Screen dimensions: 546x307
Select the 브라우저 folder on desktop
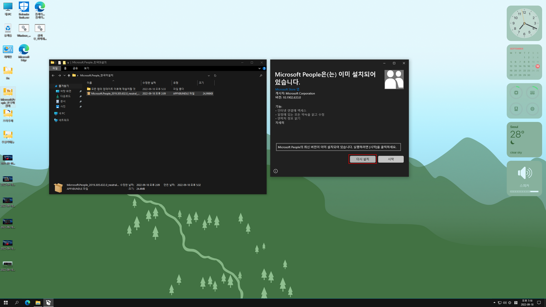point(8,116)
